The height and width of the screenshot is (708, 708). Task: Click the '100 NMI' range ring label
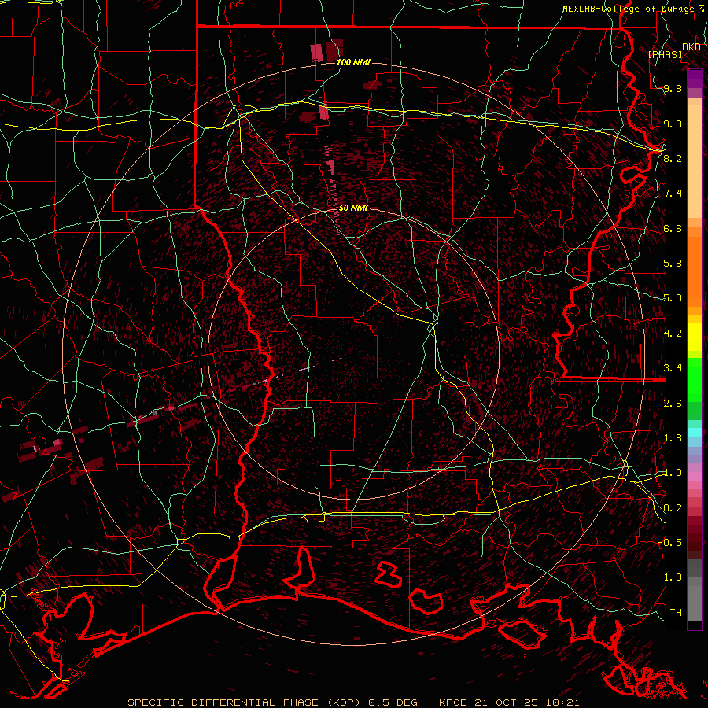point(353,62)
